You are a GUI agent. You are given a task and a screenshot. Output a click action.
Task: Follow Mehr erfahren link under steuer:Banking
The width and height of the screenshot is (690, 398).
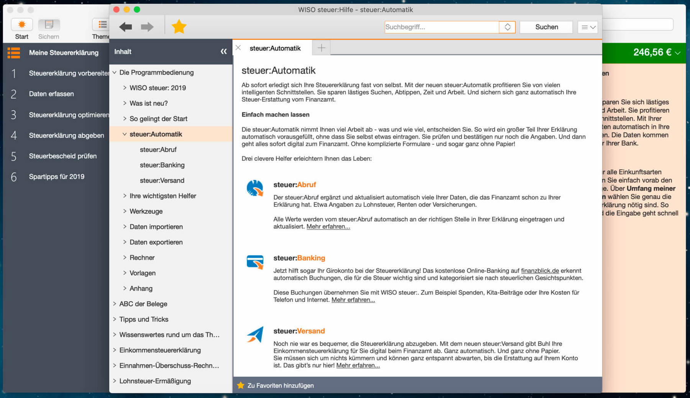[x=353, y=300]
